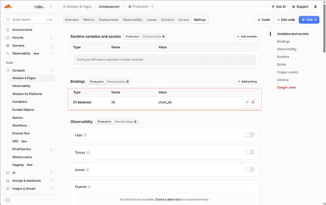
Task: Switch to the Domains tab
Action: [167, 19]
